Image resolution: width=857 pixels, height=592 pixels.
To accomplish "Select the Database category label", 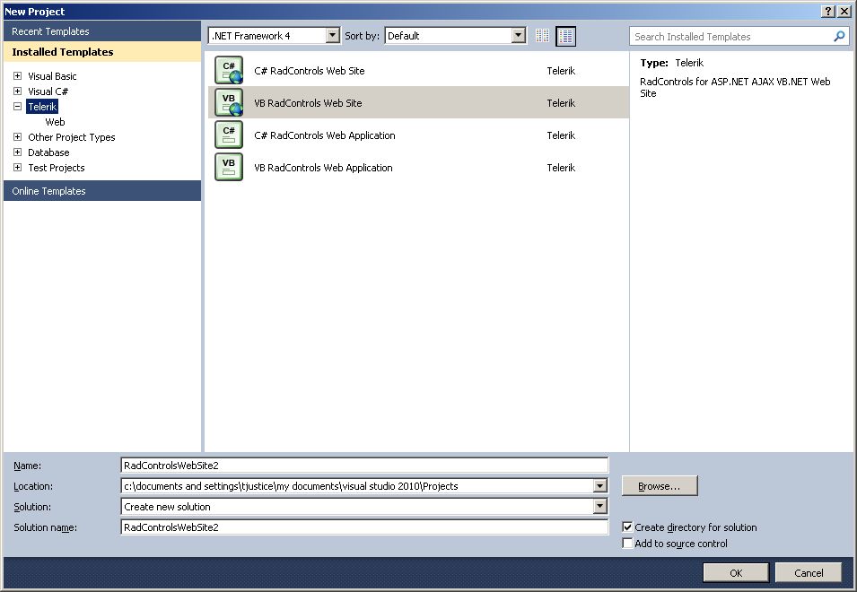I will (x=48, y=152).
